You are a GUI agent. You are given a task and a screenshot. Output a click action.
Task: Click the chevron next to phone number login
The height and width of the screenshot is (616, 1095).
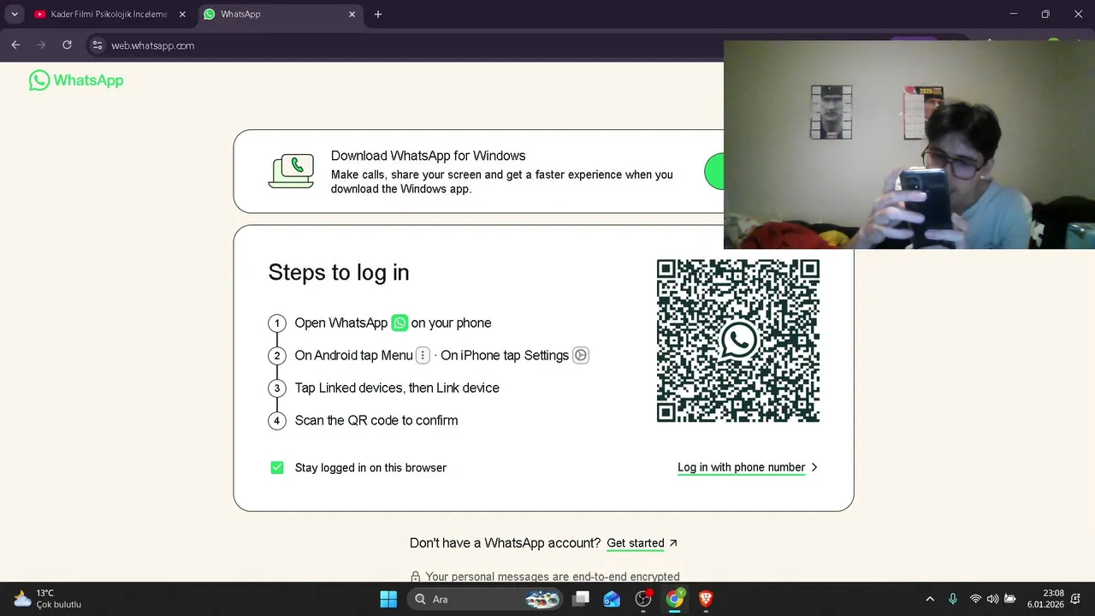coord(814,467)
